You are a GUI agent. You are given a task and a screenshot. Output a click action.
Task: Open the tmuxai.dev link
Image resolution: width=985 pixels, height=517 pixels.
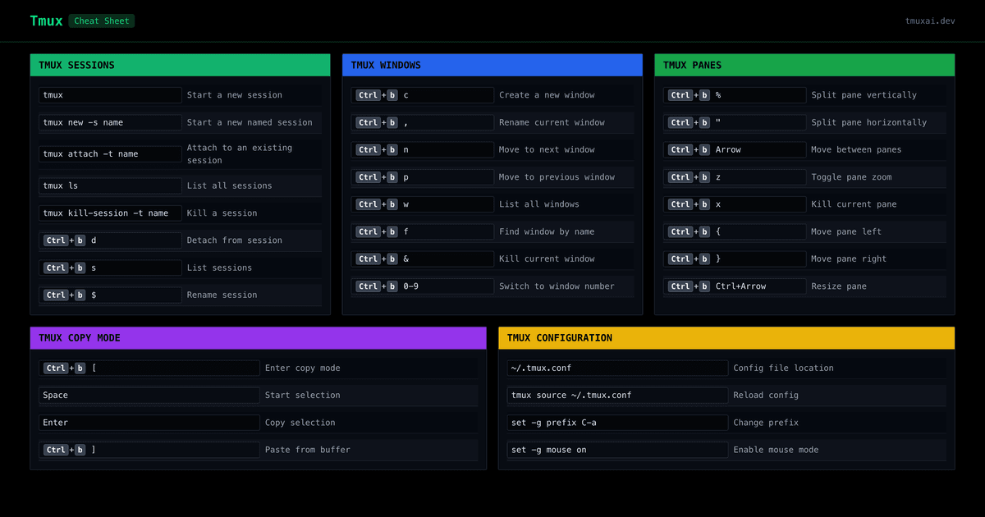point(929,21)
